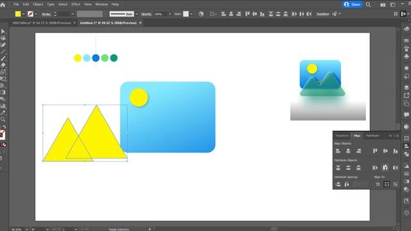Select the Column Graph tool
This screenshot has width=411, height=231.
point(3,106)
